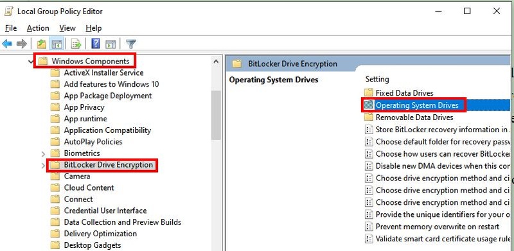Screen dimensions: 514x251
Task: Select Application Compatibility folder
Action: click(107, 130)
